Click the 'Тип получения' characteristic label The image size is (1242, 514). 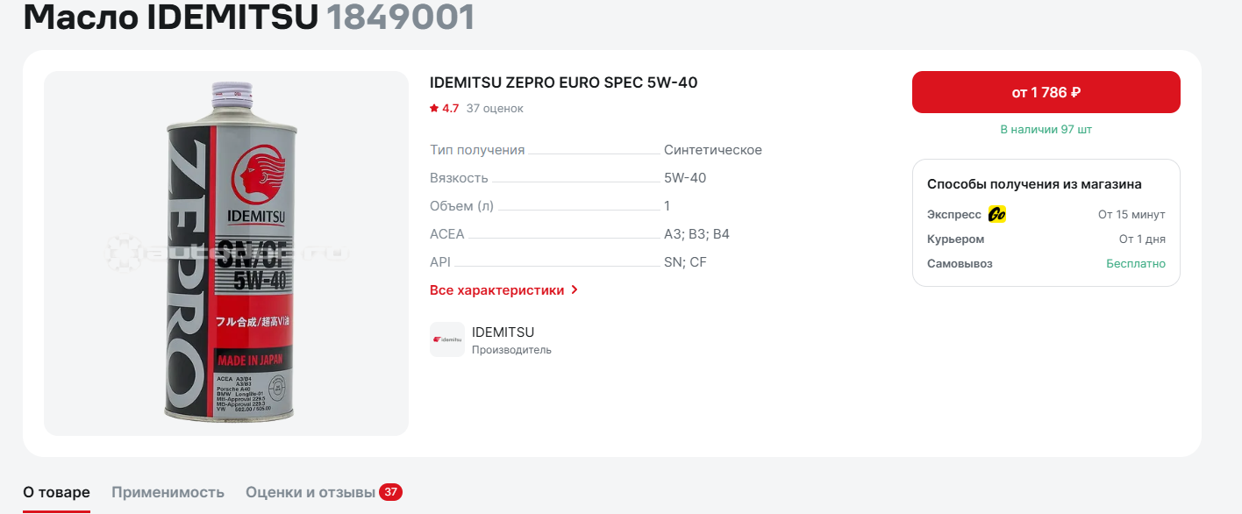[x=477, y=150]
